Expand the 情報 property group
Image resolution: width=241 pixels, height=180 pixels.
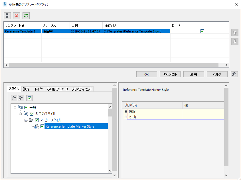click(x=126, y=112)
